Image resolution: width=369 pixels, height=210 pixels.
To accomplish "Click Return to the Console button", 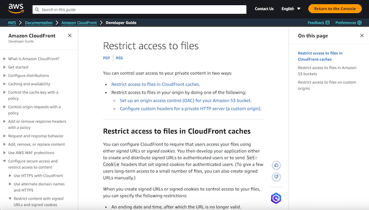I will pos(335,9).
